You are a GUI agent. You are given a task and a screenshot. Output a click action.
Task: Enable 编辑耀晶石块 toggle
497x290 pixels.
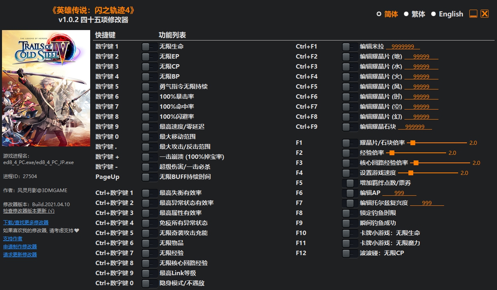pos(350,127)
